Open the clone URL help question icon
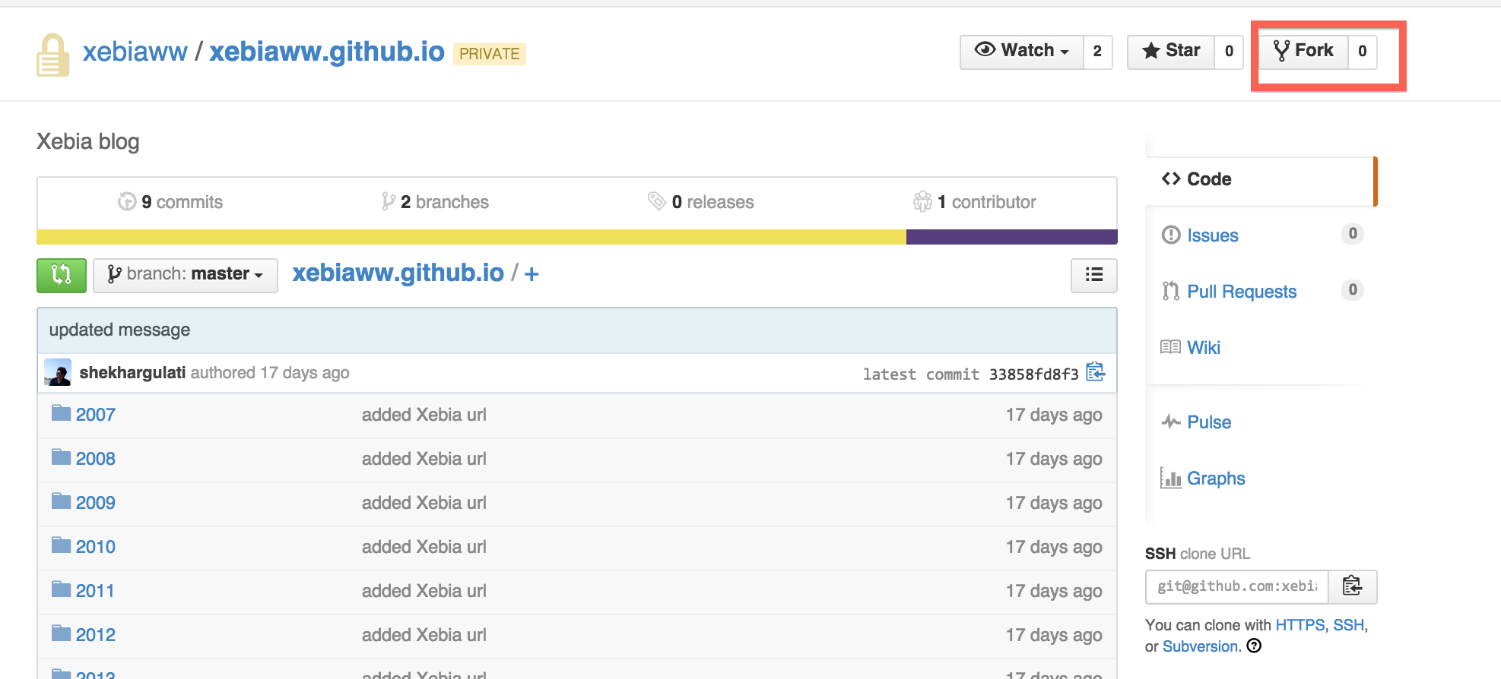Screen dimensions: 1501x679 pos(1254,646)
